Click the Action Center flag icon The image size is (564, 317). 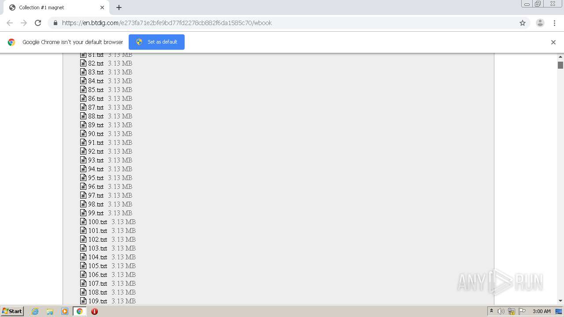tap(522, 311)
